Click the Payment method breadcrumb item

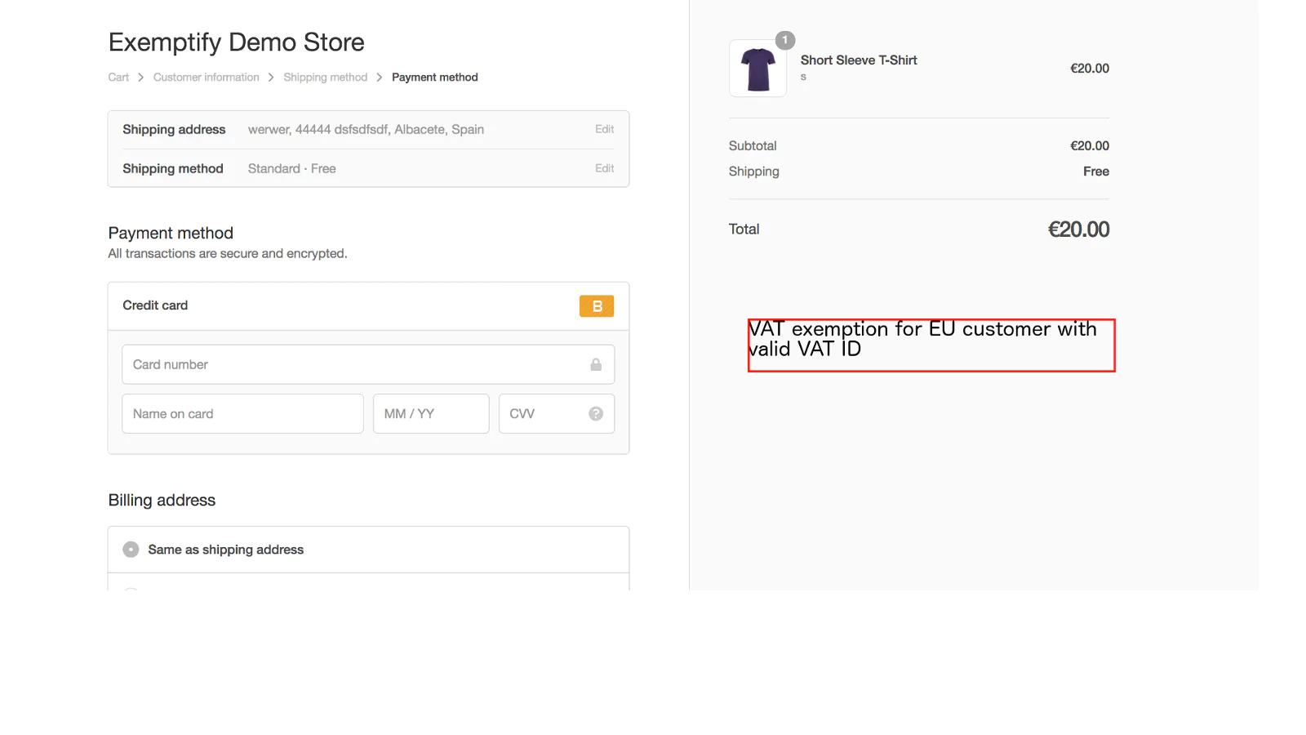[x=434, y=78]
